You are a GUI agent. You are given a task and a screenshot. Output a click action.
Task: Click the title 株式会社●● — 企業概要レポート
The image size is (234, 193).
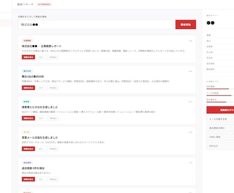click(41, 46)
